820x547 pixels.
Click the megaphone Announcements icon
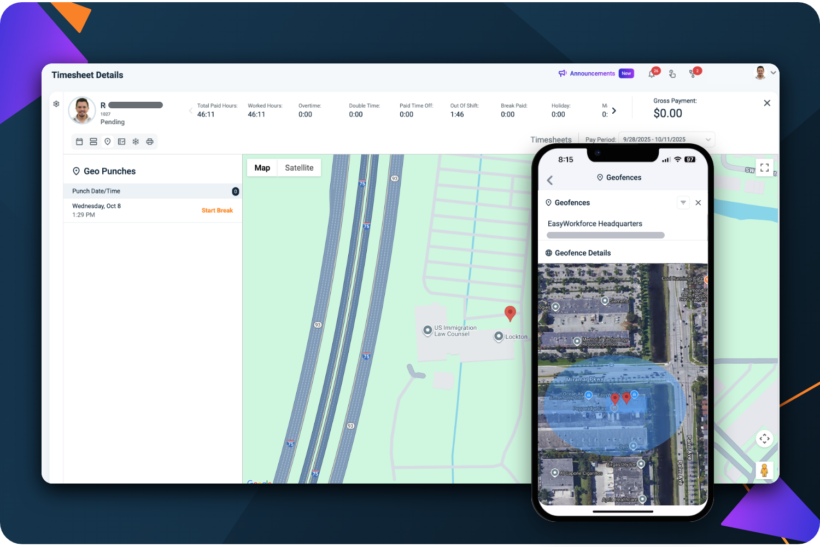pyautogui.click(x=563, y=73)
